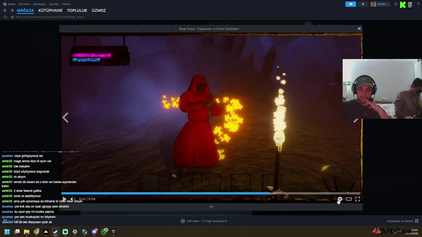
Task: Click chat message 'büyü söylüyosun bagırarak'
Action: pyautogui.click(x=31, y=172)
